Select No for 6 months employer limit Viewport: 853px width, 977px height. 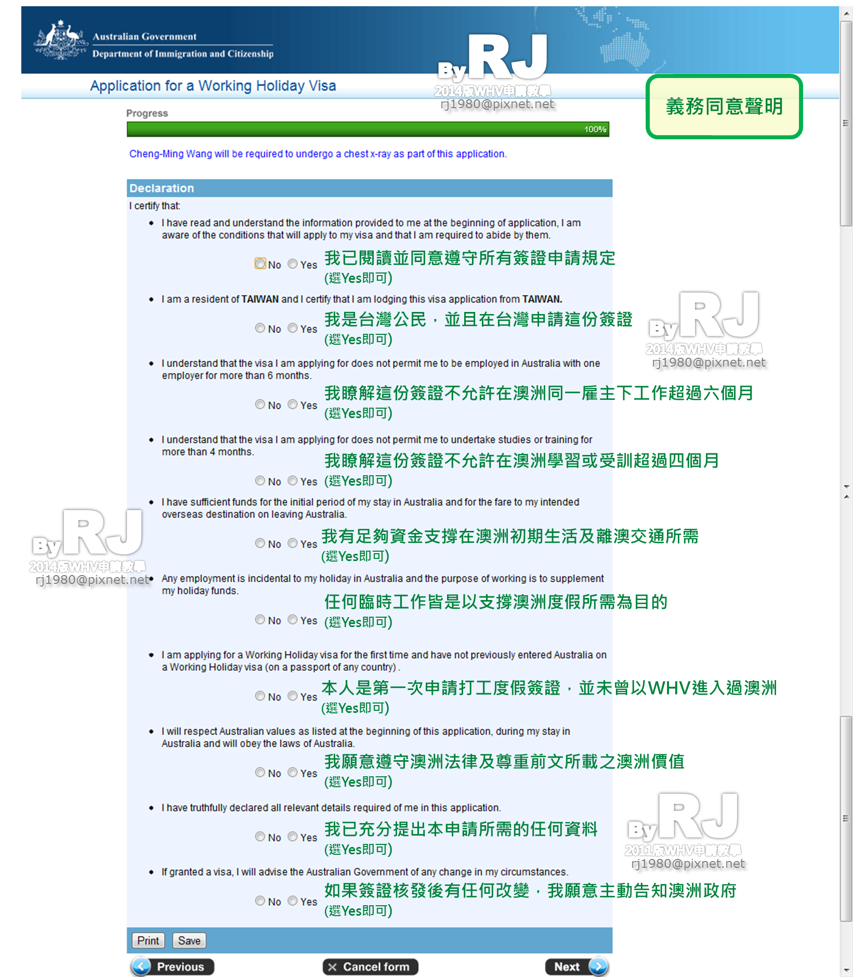coord(260,404)
